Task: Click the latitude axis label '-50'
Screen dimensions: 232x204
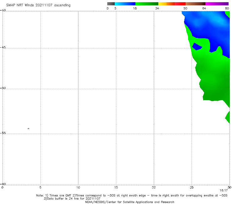Action: (x=3, y=88)
